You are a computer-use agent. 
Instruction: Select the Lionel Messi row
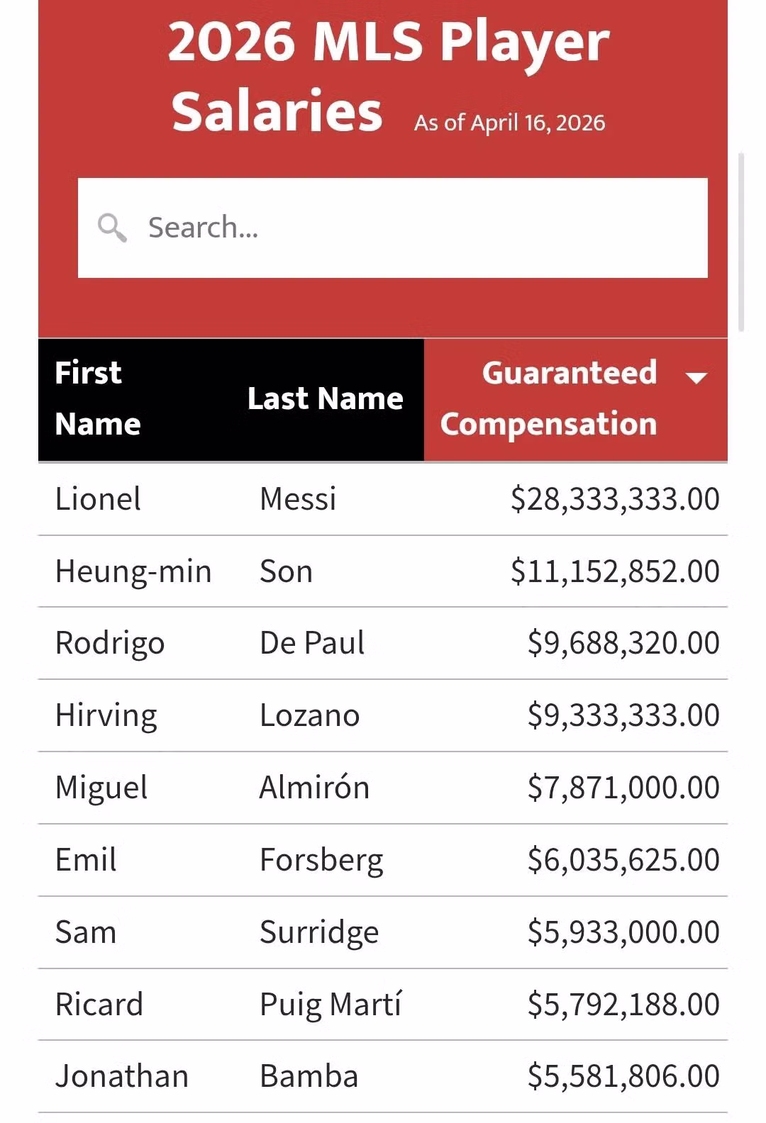pyautogui.click(x=383, y=499)
